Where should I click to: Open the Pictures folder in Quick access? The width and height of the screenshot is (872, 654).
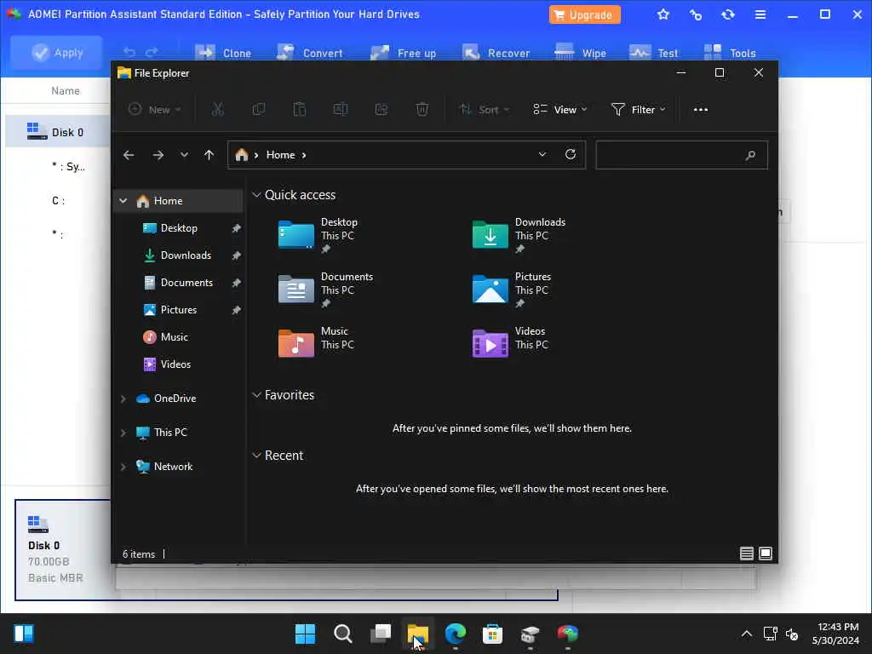513,290
